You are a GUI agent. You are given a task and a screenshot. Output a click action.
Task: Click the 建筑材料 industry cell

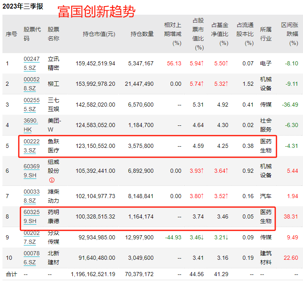pyautogui.click(x=266, y=258)
